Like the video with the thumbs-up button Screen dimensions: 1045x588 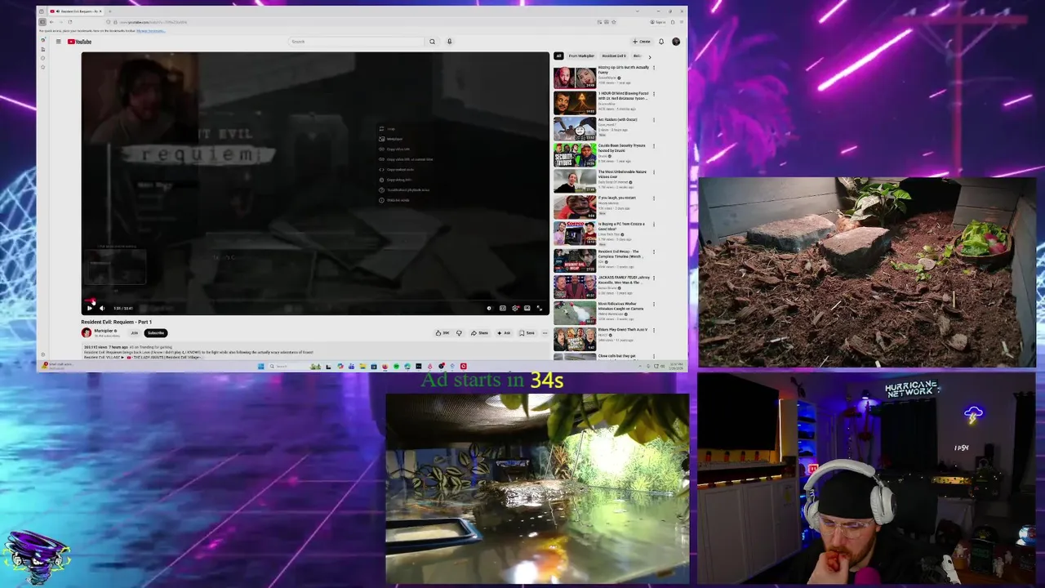tap(442, 333)
